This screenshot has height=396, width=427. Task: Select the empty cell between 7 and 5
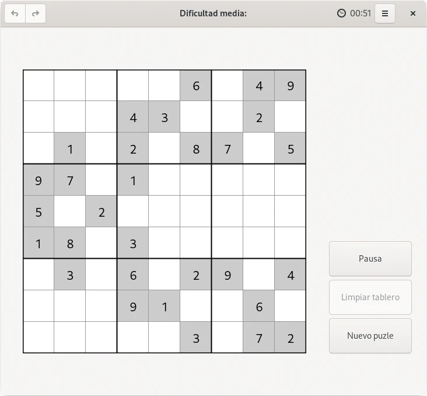coord(259,149)
